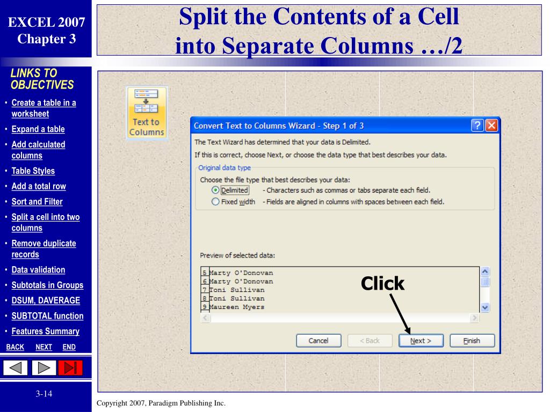Open the Features Summary link
Screen dimensions: 550x412
point(46,332)
